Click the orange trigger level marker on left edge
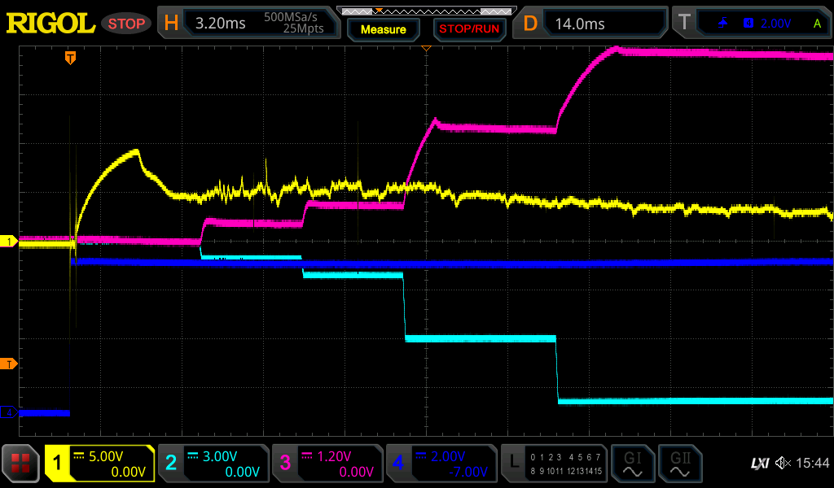The height and width of the screenshot is (488, 834). (9, 363)
